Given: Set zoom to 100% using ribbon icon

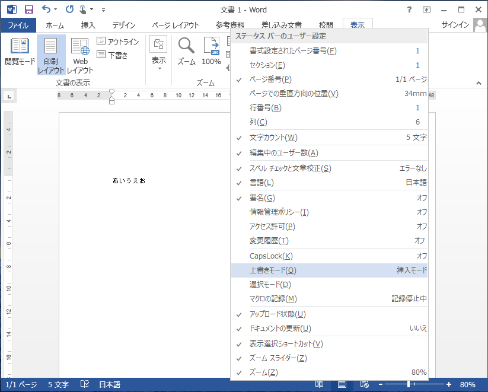Looking at the screenshot, I should [x=211, y=52].
